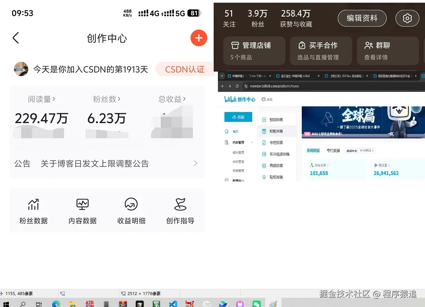
Task: Choose 专栏投稿 from upload menu
Action: pyautogui.click(x=277, y=143)
